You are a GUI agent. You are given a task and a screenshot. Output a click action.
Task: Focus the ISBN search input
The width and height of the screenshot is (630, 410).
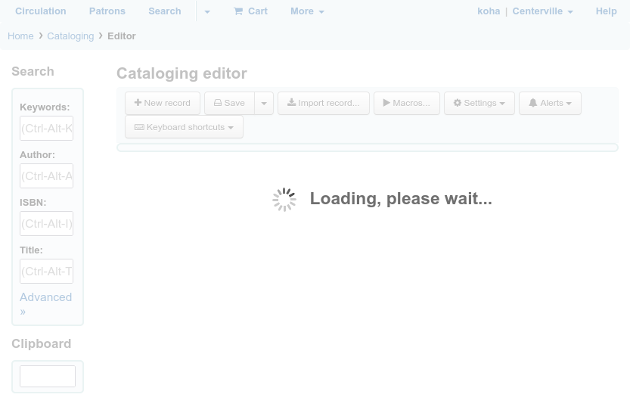[47, 224]
